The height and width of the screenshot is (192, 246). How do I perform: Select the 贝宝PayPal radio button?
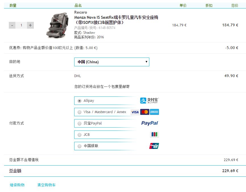click(80, 123)
